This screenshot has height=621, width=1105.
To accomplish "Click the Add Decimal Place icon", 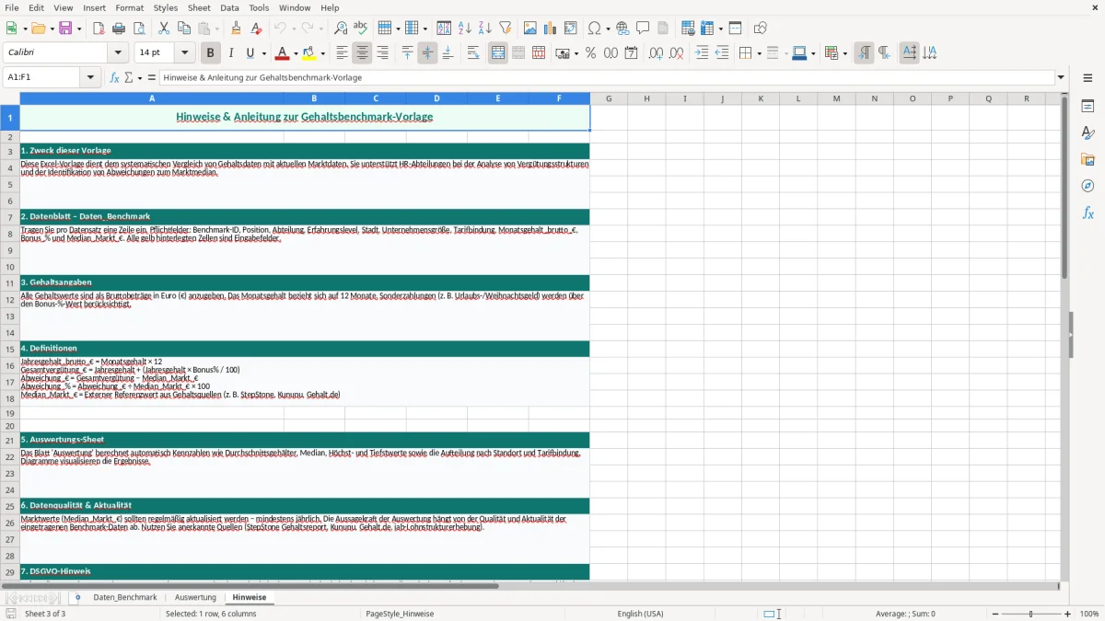I will tap(656, 53).
